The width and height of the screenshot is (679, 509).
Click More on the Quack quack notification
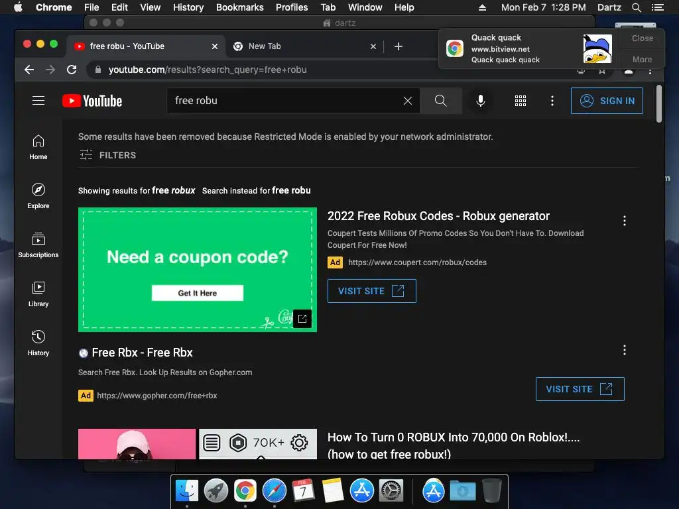pos(642,59)
